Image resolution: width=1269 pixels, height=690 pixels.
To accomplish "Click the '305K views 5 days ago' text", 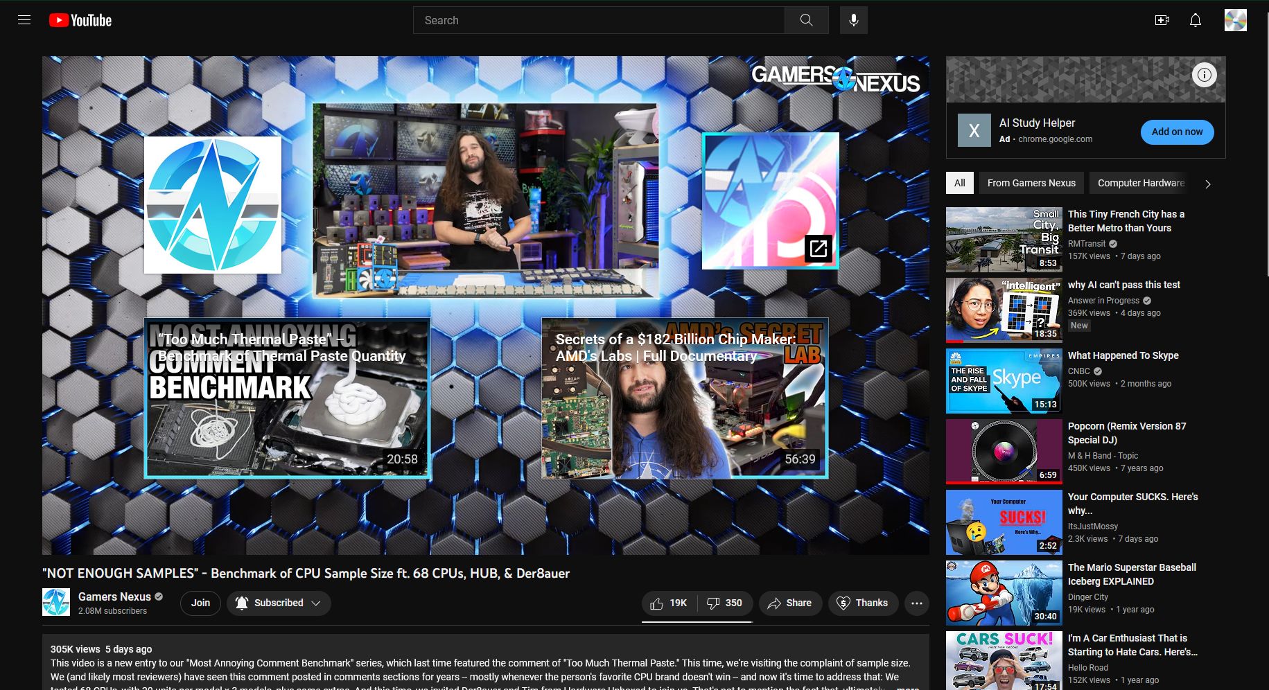I will point(101,649).
